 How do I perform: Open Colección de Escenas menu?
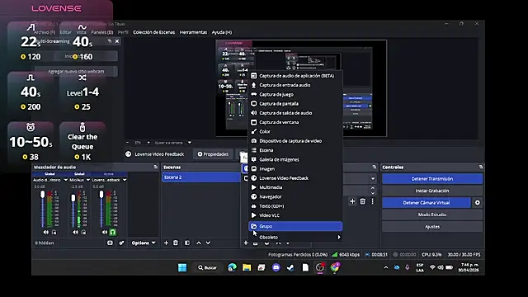(x=154, y=32)
